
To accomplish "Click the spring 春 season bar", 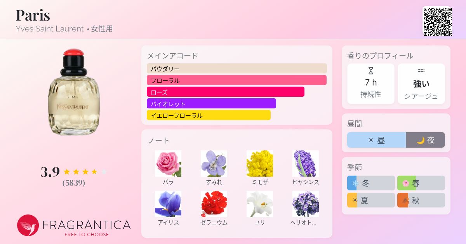I will click(421, 183).
